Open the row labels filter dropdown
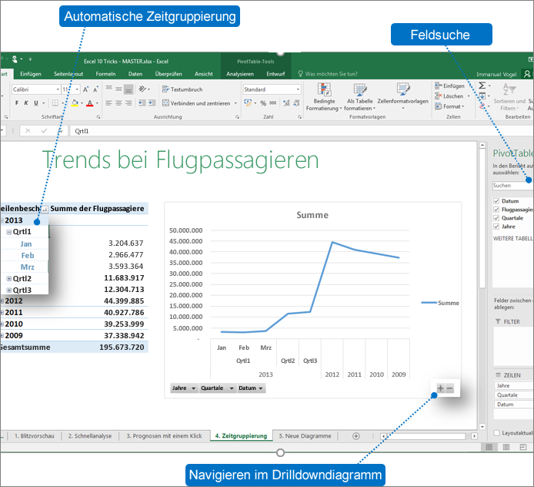534x487 pixels. pyautogui.click(x=45, y=209)
